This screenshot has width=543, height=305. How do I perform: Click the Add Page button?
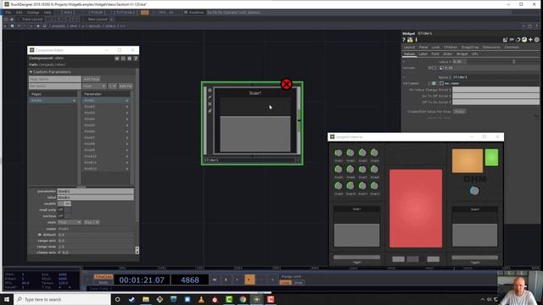[x=92, y=79]
